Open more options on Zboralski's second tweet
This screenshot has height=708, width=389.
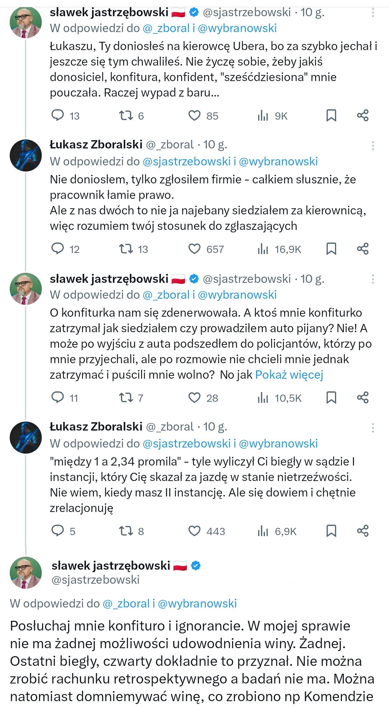pos(373,428)
